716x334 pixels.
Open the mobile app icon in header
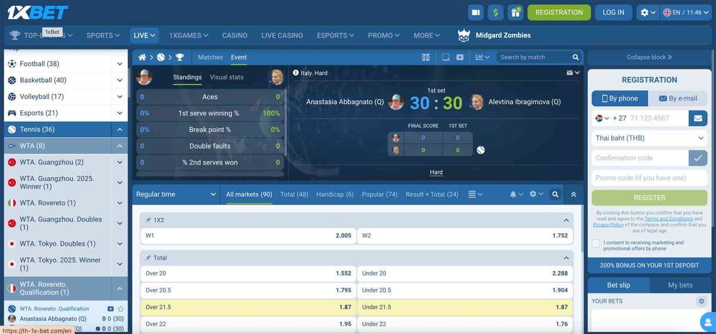476,12
